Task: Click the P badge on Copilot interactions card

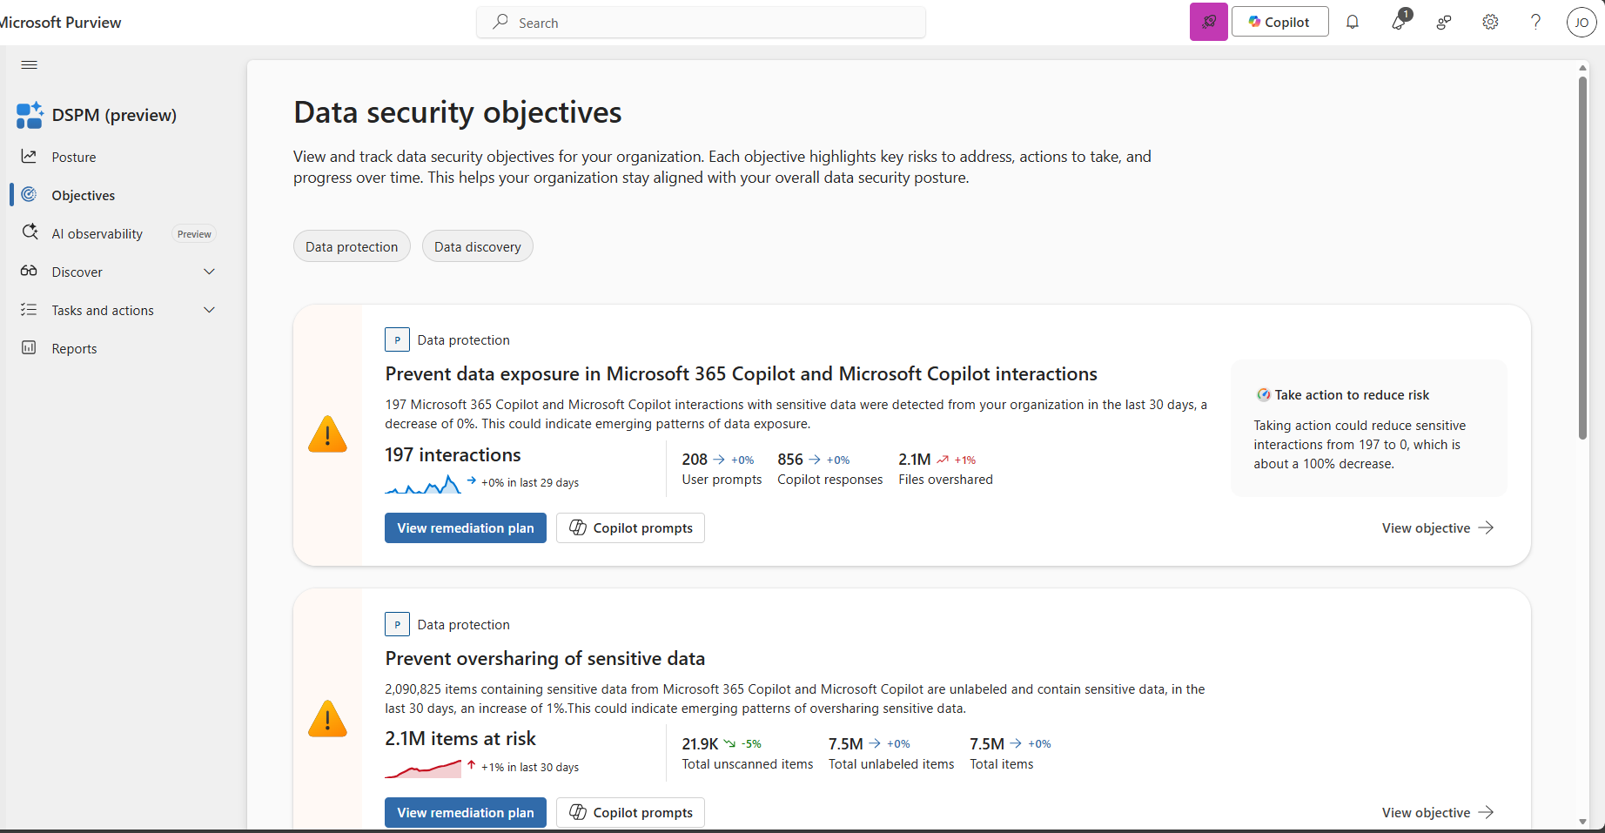Action: [397, 339]
